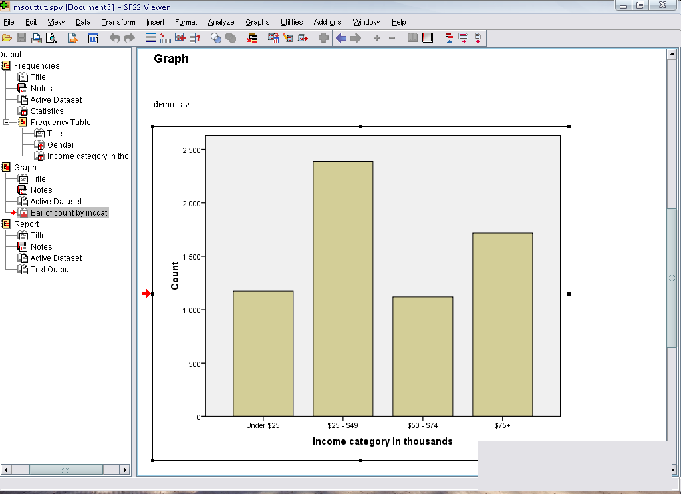Image resolution: width=681 pixels, height=494 pixels.
Task: Select Income category item in outline
Action: coord(88,156)
